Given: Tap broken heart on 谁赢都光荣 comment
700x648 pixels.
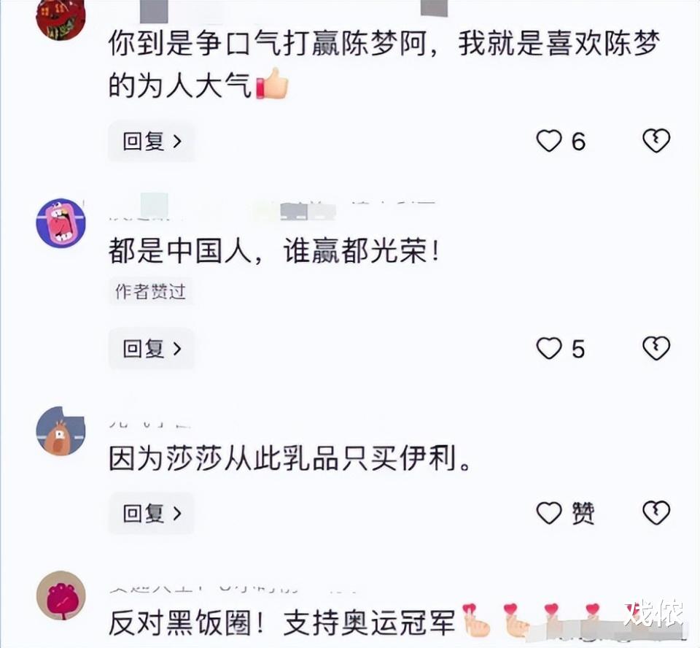Looking at the screenshot, I should 656,349.
